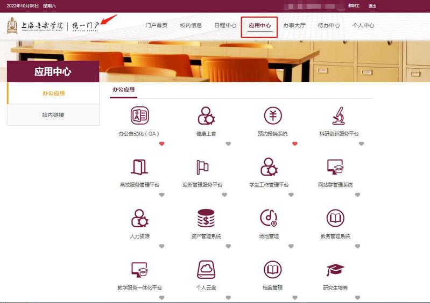Favorite 科研创新服务平台 with its heart

[x=361, y=143]
